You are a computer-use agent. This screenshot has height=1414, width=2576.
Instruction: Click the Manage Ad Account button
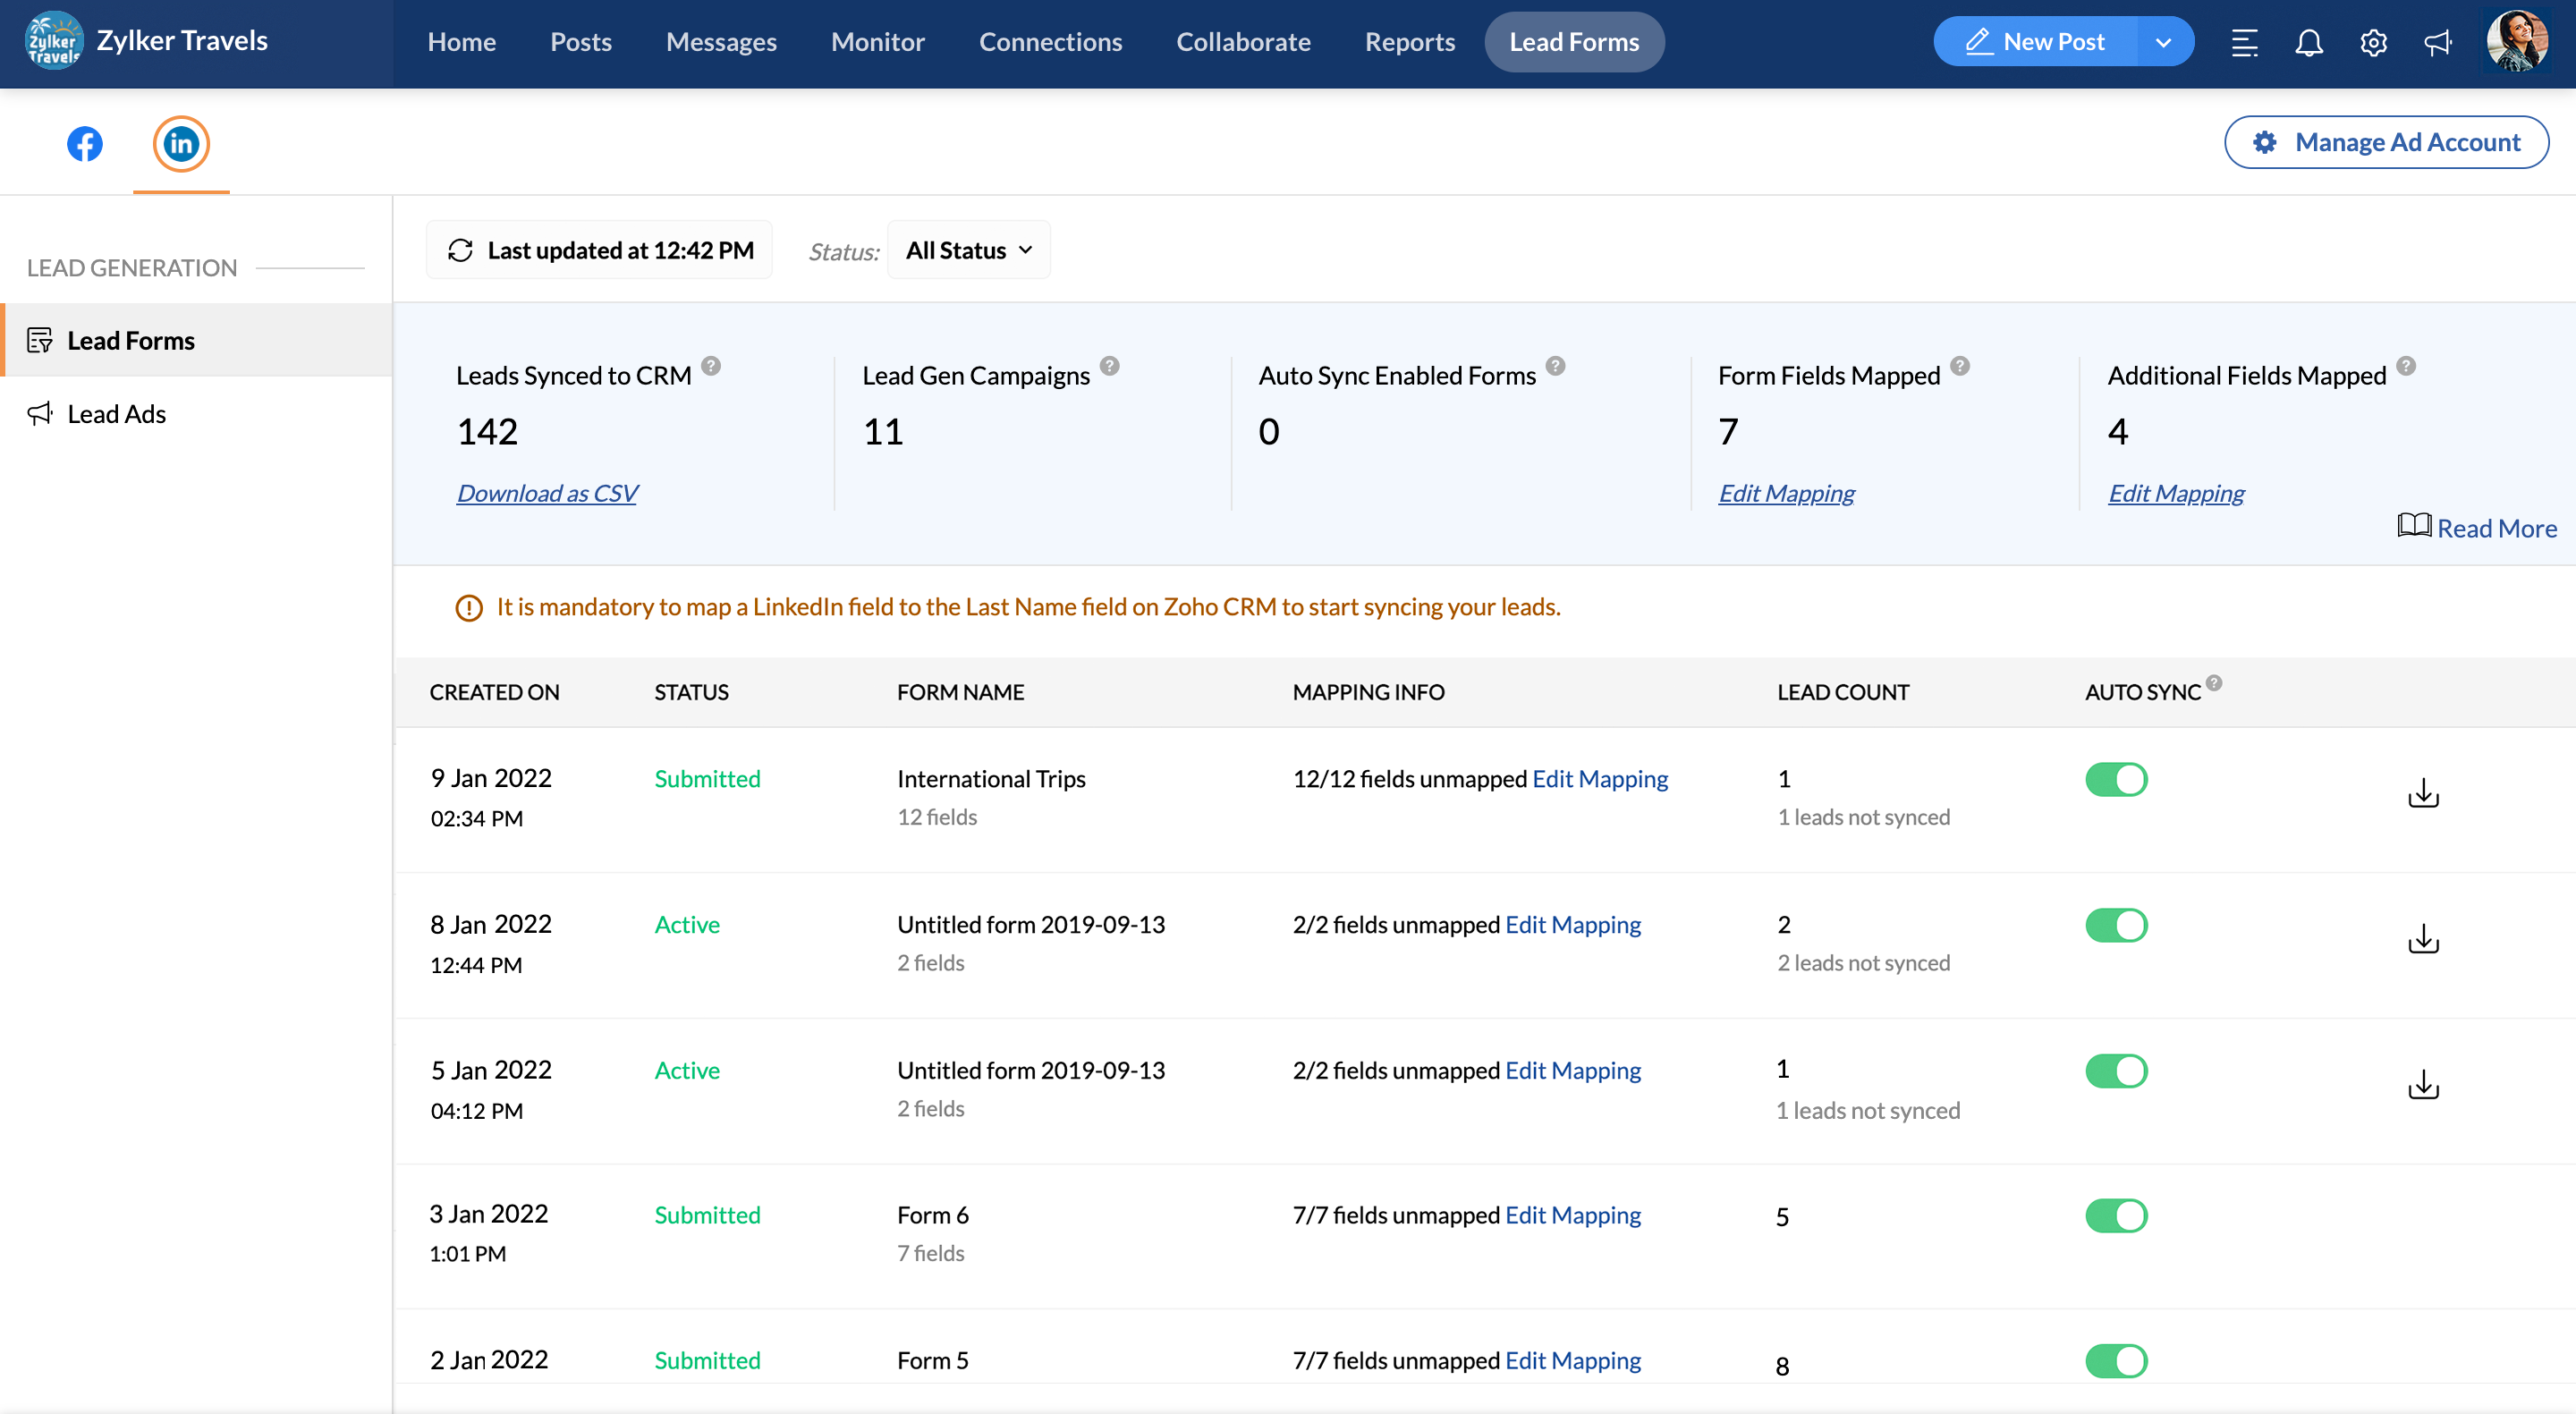[2386, 142]
